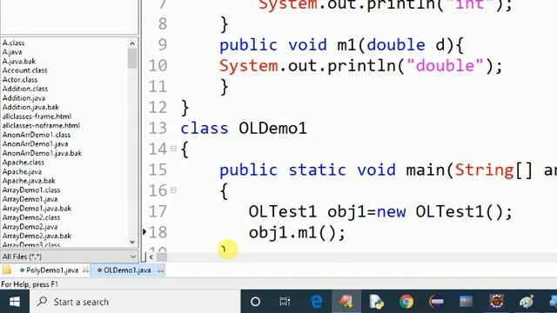Close the OLDemo1.java tab with its X
Viewport: 557px width, 313px height.
(161, 270)
